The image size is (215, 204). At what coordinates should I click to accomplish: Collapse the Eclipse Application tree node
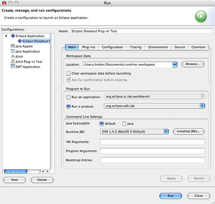click(x=6, y=36)
